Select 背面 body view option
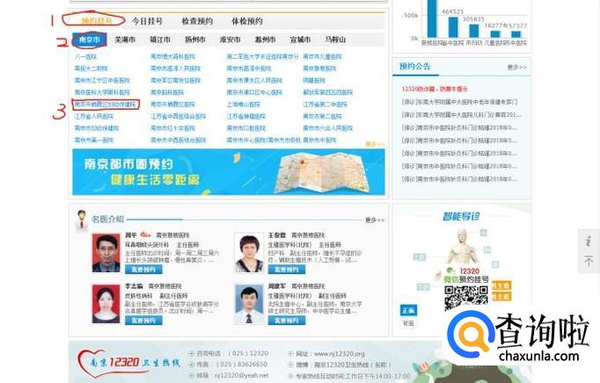Viewport: 600px width, 383px height. [408, 323]
